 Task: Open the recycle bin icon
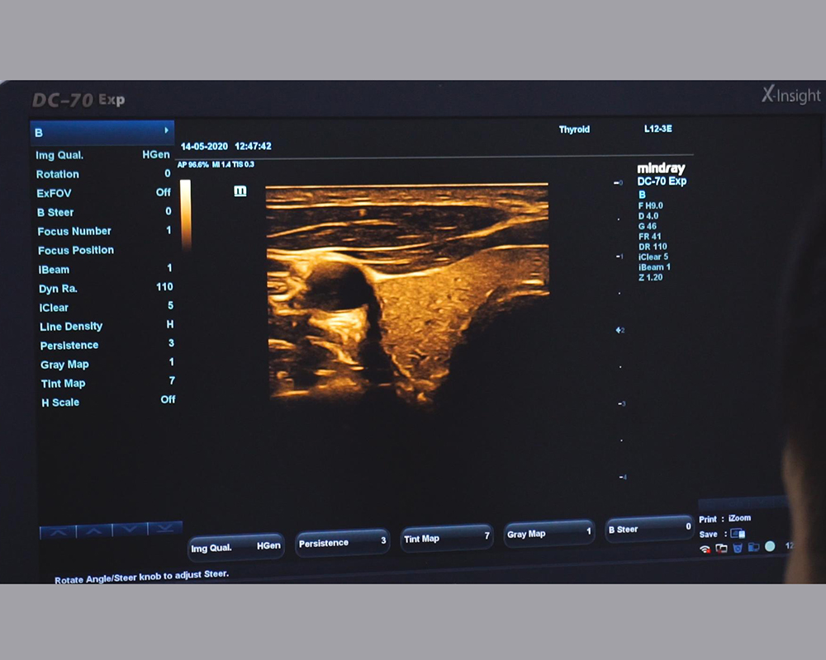[737, 549]
